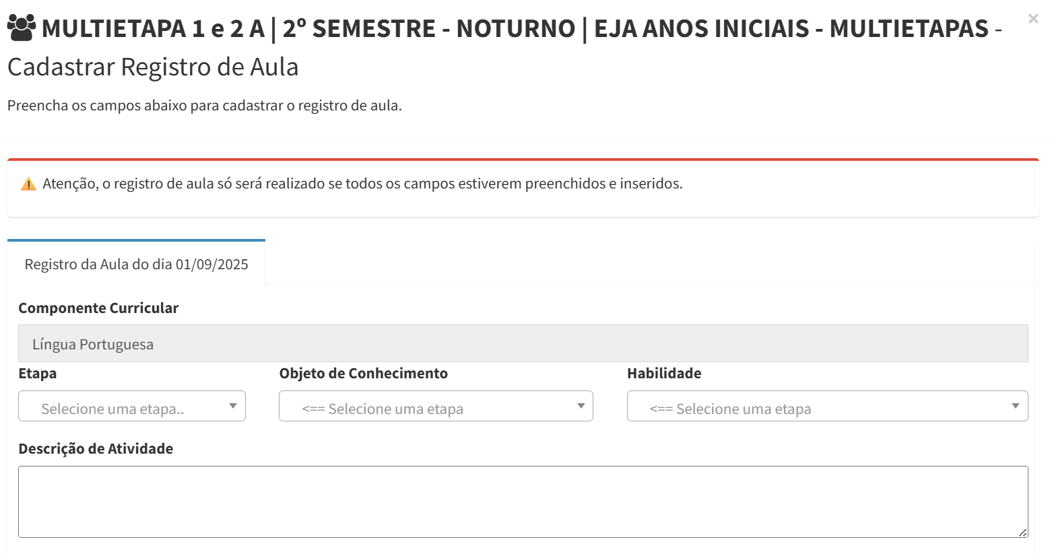Expand the Habilidade dropdown
The image size is (1052, 554).
(x=827, y=407)
